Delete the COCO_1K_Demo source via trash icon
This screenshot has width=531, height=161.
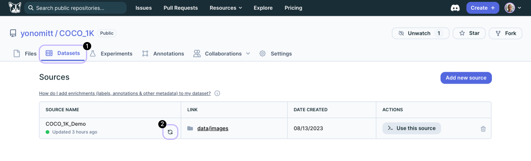coord(483,129)
